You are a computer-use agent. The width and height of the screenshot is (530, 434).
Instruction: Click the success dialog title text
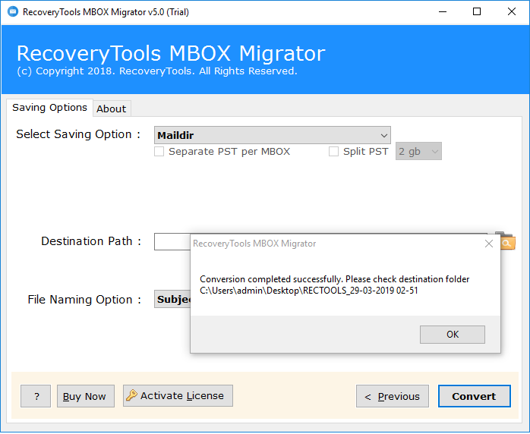pos(254,244)
